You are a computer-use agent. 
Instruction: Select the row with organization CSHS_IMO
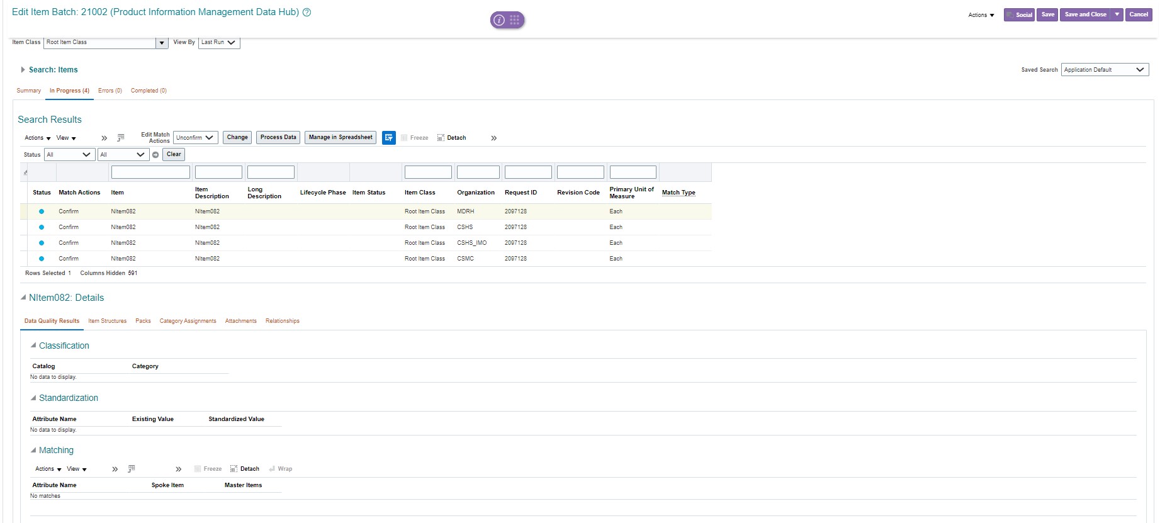(x=366, y=243)
